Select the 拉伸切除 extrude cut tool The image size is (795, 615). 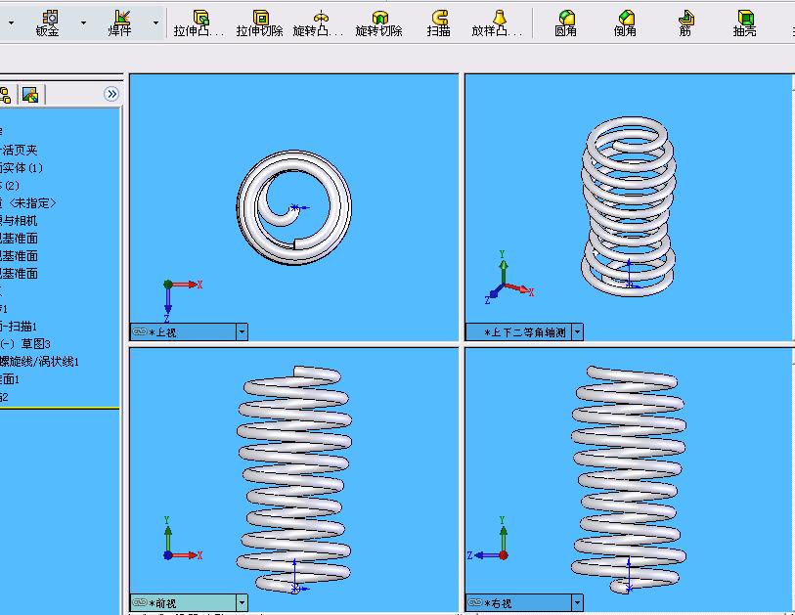259,23
